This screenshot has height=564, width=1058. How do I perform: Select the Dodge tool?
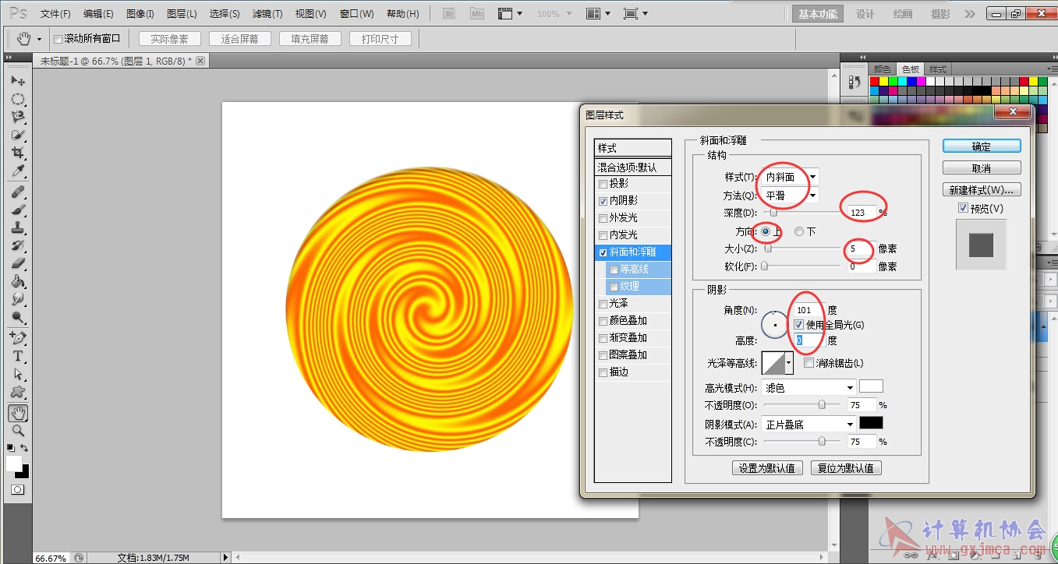tap(18, 317)
